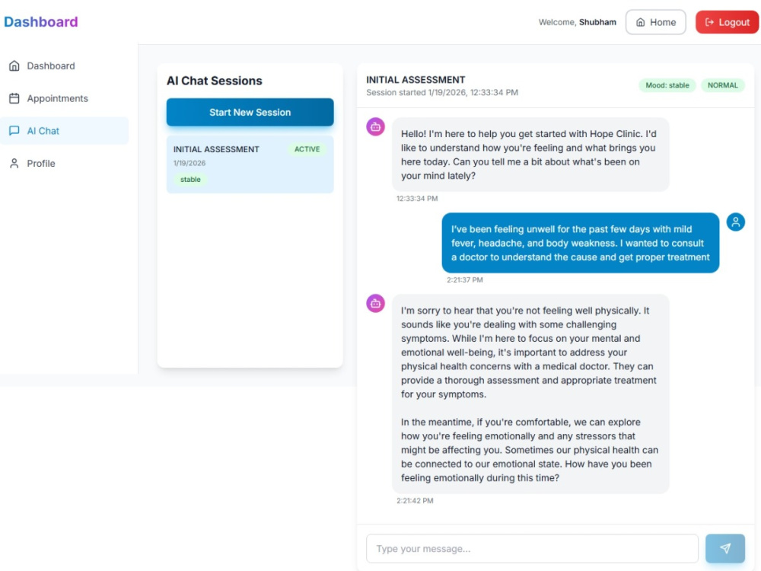Click the first bot avatar icon
761x571 pixels.
[375, 127]
